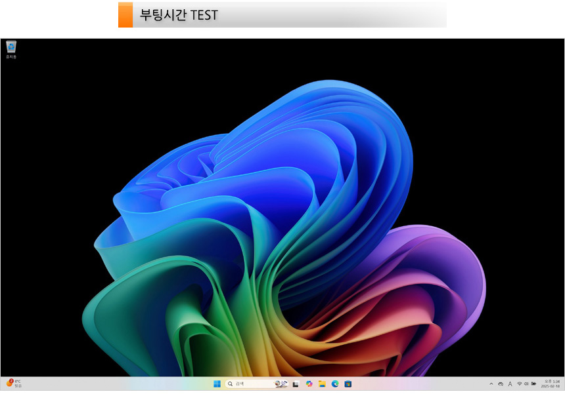Open Wi-Fi network quick settings

click(519, 384)
